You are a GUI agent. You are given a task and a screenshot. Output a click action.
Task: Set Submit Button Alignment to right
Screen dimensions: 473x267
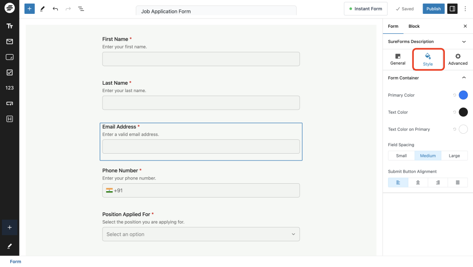(x=437, y=182)
